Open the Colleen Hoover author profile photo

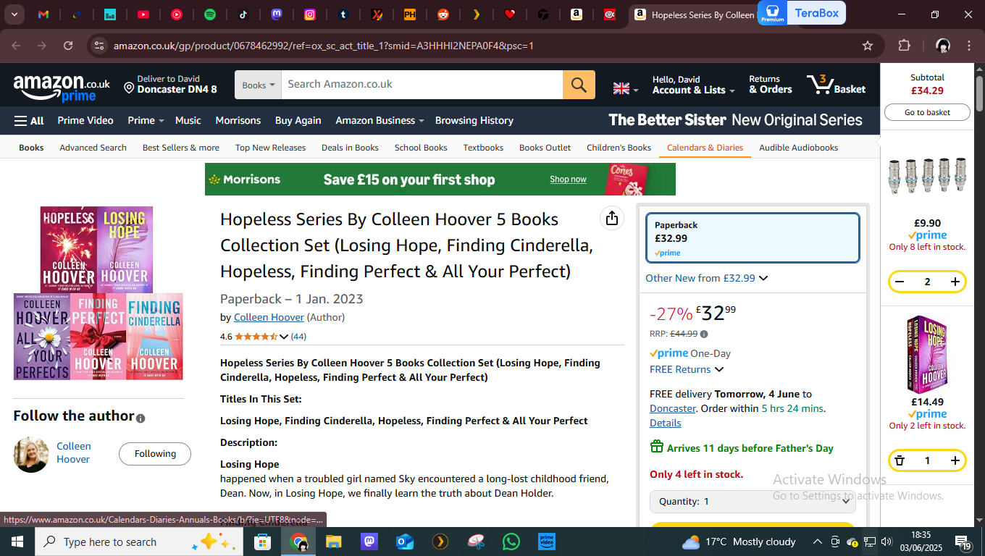31,454
